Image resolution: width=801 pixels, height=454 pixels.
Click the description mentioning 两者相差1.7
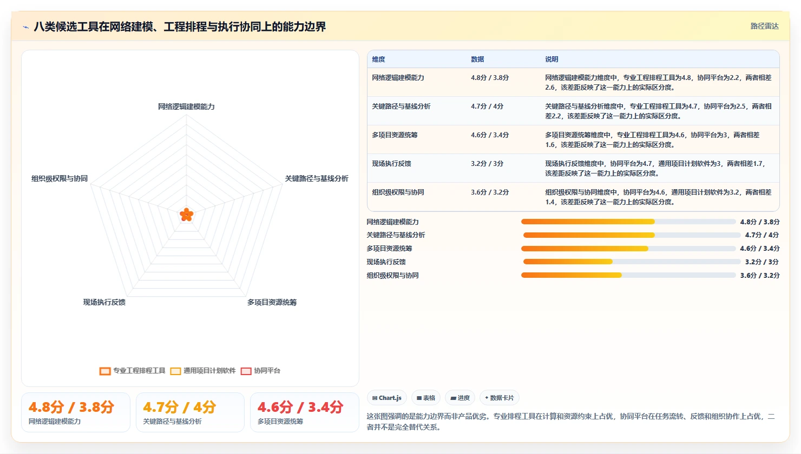pyautogui.click(x=656, y=169)
